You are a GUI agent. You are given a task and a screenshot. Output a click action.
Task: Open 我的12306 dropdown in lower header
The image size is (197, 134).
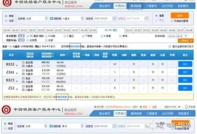(x=172, y=107)
